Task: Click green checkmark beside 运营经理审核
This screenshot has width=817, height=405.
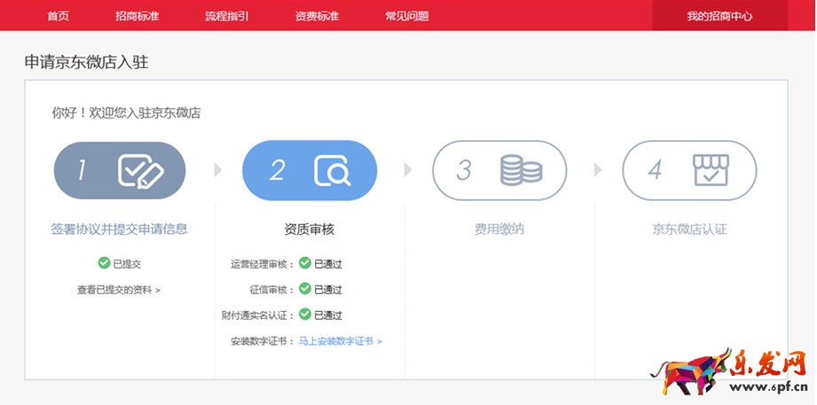Action: tap(305, 263)
